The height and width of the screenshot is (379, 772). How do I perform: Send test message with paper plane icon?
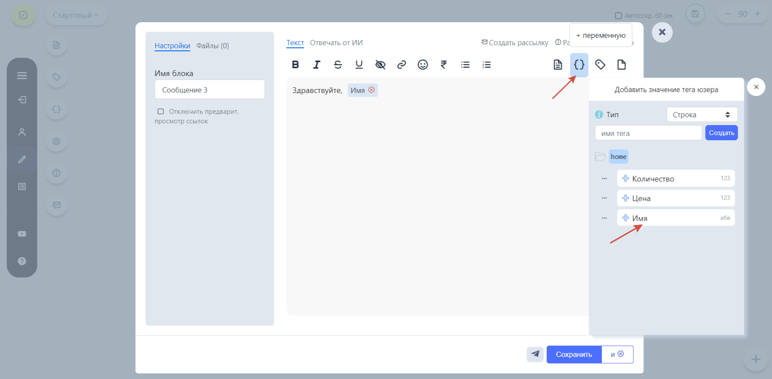(x=535, y=354)
